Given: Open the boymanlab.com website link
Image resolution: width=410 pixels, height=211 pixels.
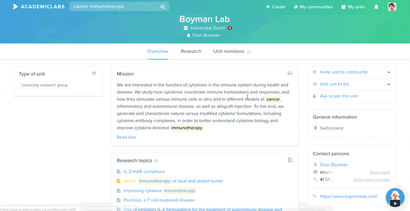Looking at the screenshot, I should (x=348, y=196).
